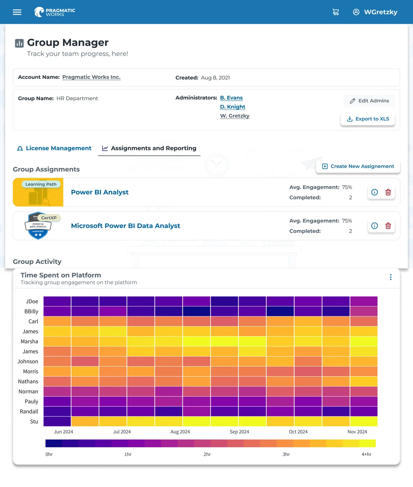Delete the Power BI Analyst assignment
This screenshot has width=413, height=487.
click(388, 192)
